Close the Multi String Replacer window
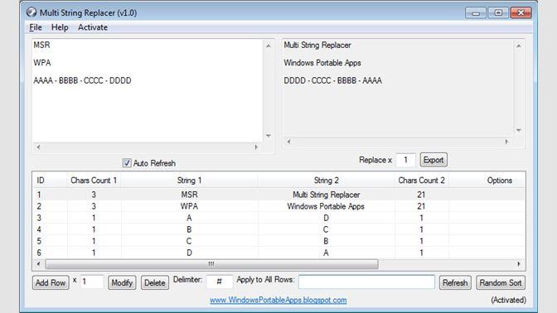 click(521, 12)
